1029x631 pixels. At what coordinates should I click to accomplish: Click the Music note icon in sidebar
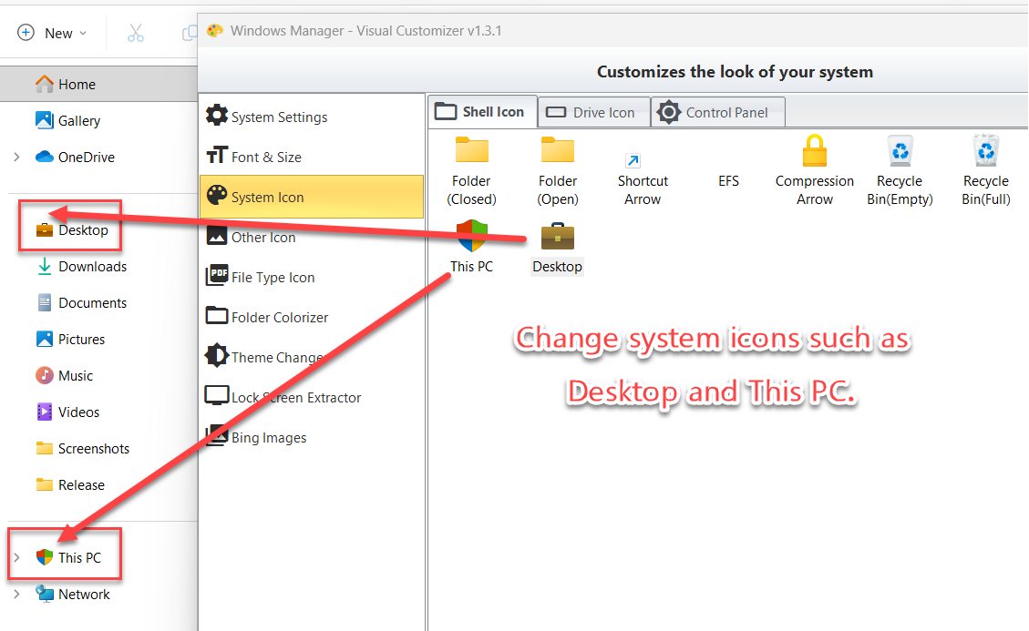tap(45, 375)
